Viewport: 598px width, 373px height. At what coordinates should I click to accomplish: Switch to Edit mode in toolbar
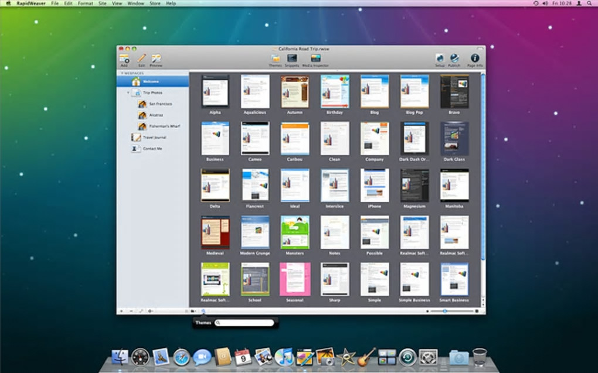click(141, 59)
